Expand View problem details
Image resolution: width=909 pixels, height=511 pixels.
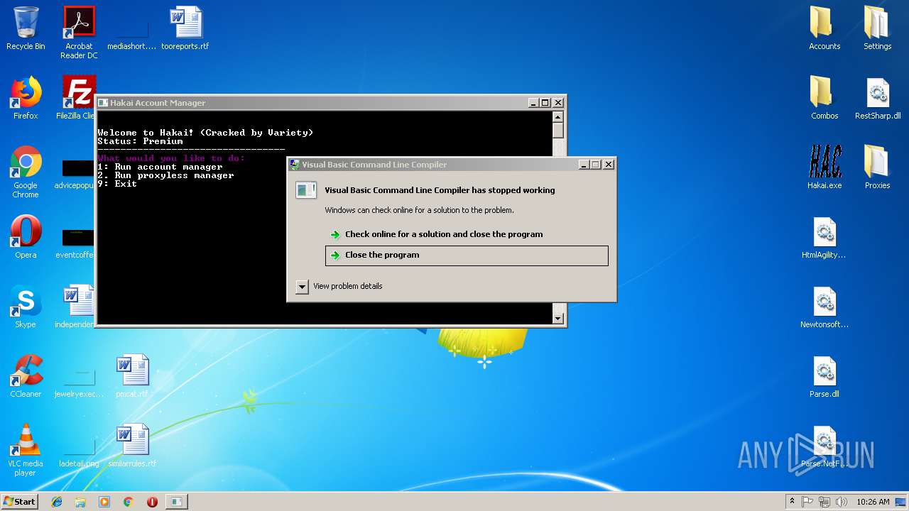coord(302,287)
